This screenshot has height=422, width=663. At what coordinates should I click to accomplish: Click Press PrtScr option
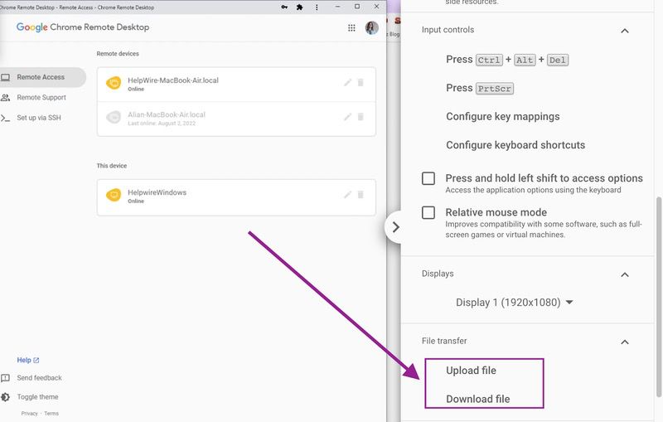coord(480,89)
